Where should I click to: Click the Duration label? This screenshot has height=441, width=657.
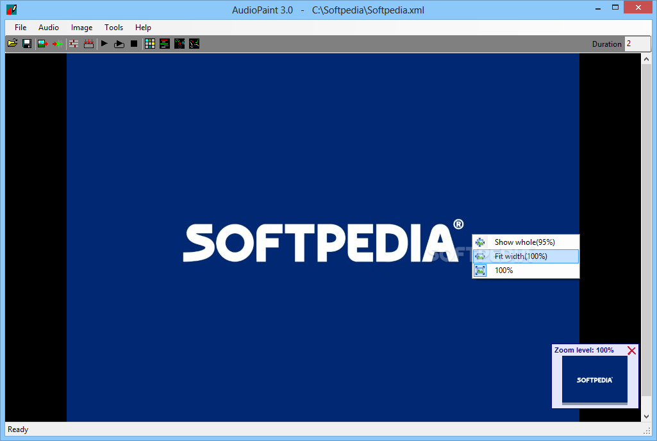606,44
